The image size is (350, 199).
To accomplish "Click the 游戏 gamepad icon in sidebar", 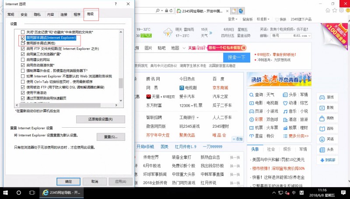I will pos(322,97).
